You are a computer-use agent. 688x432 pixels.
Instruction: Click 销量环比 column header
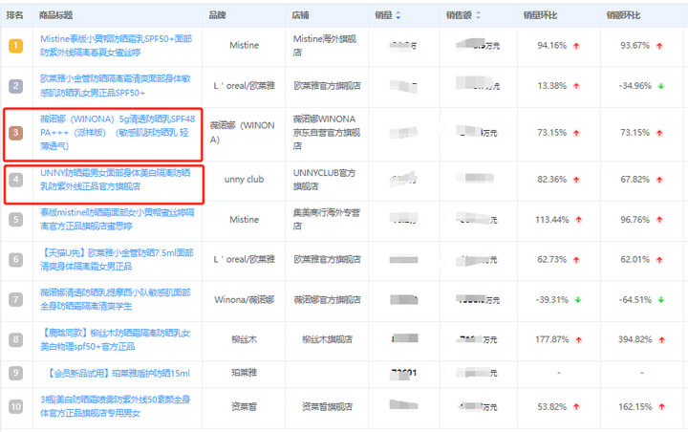tap(540, 15)
